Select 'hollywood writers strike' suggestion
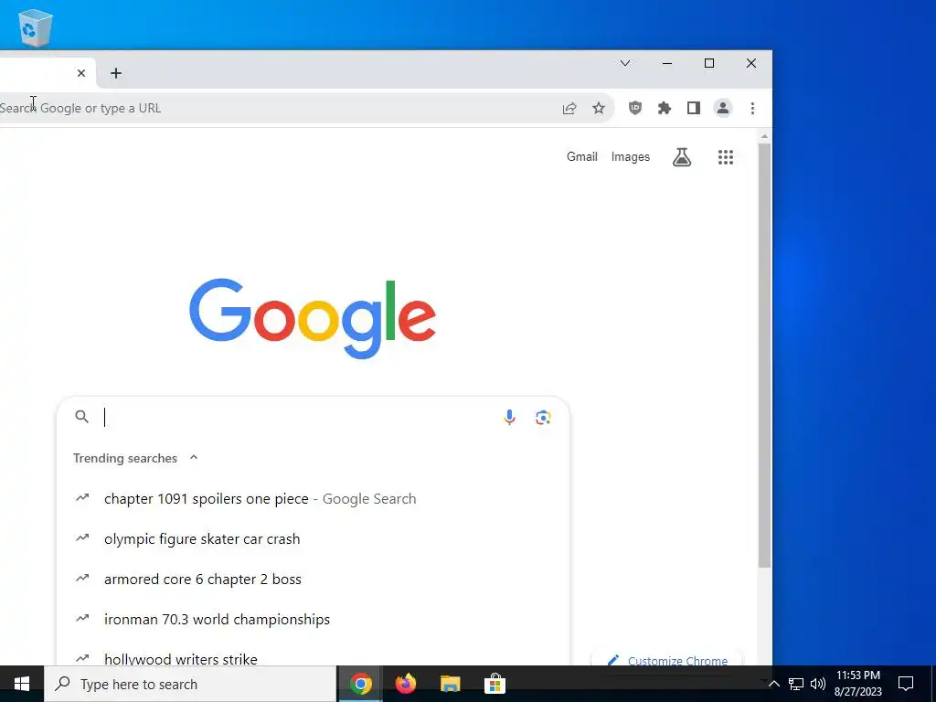 313,654
